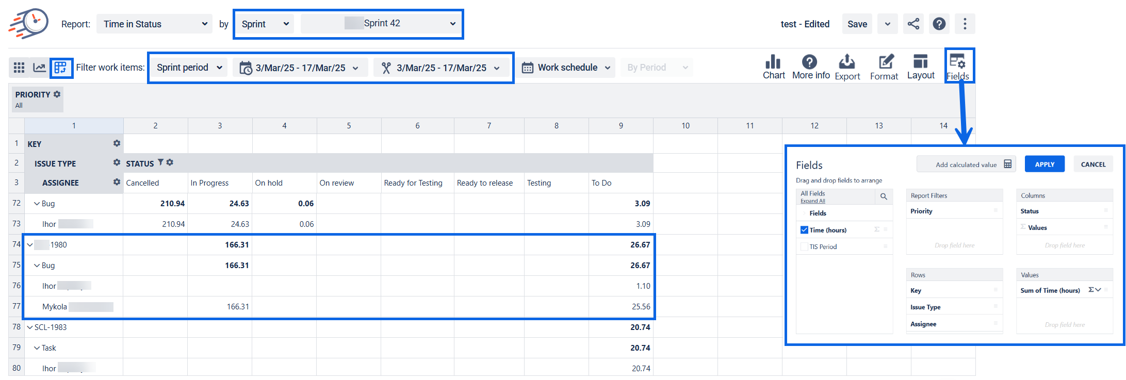
Task: Click the share icon
Action: click(x=913, y=24)
